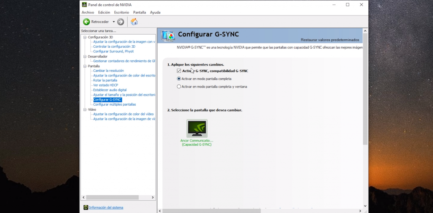Open the Escritorio menu

tap(121, 12)
